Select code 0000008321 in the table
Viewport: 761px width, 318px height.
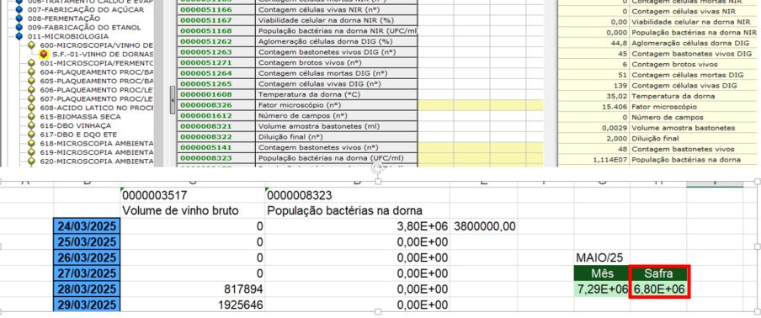[216, 126]
